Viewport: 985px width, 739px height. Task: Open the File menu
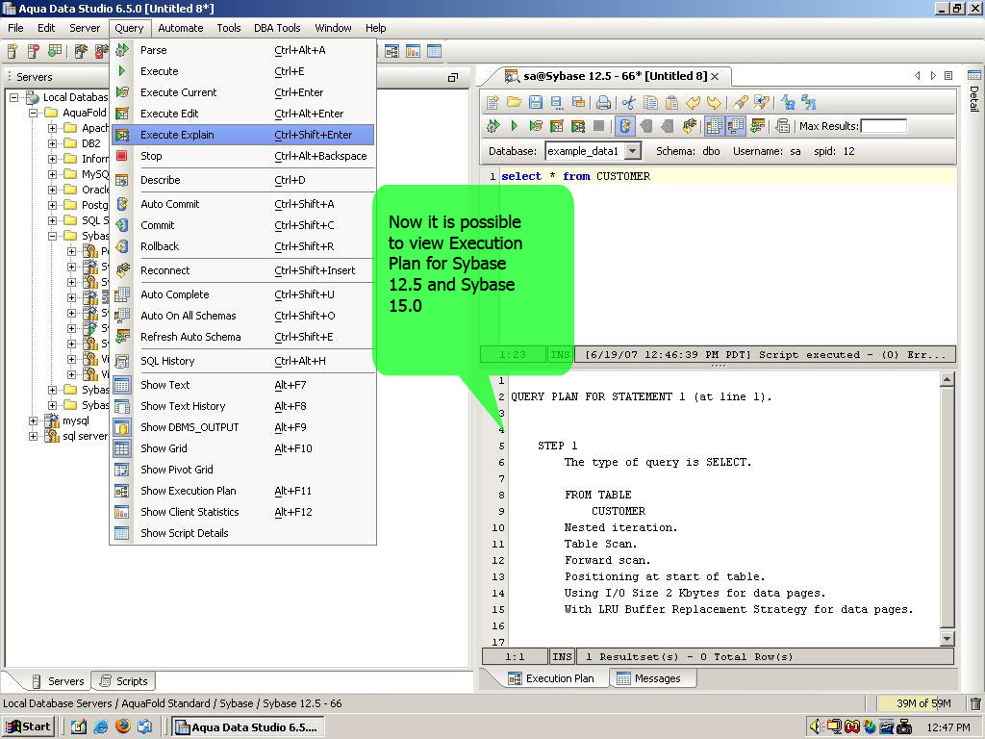pyautogui.click(x=15, y=28)
